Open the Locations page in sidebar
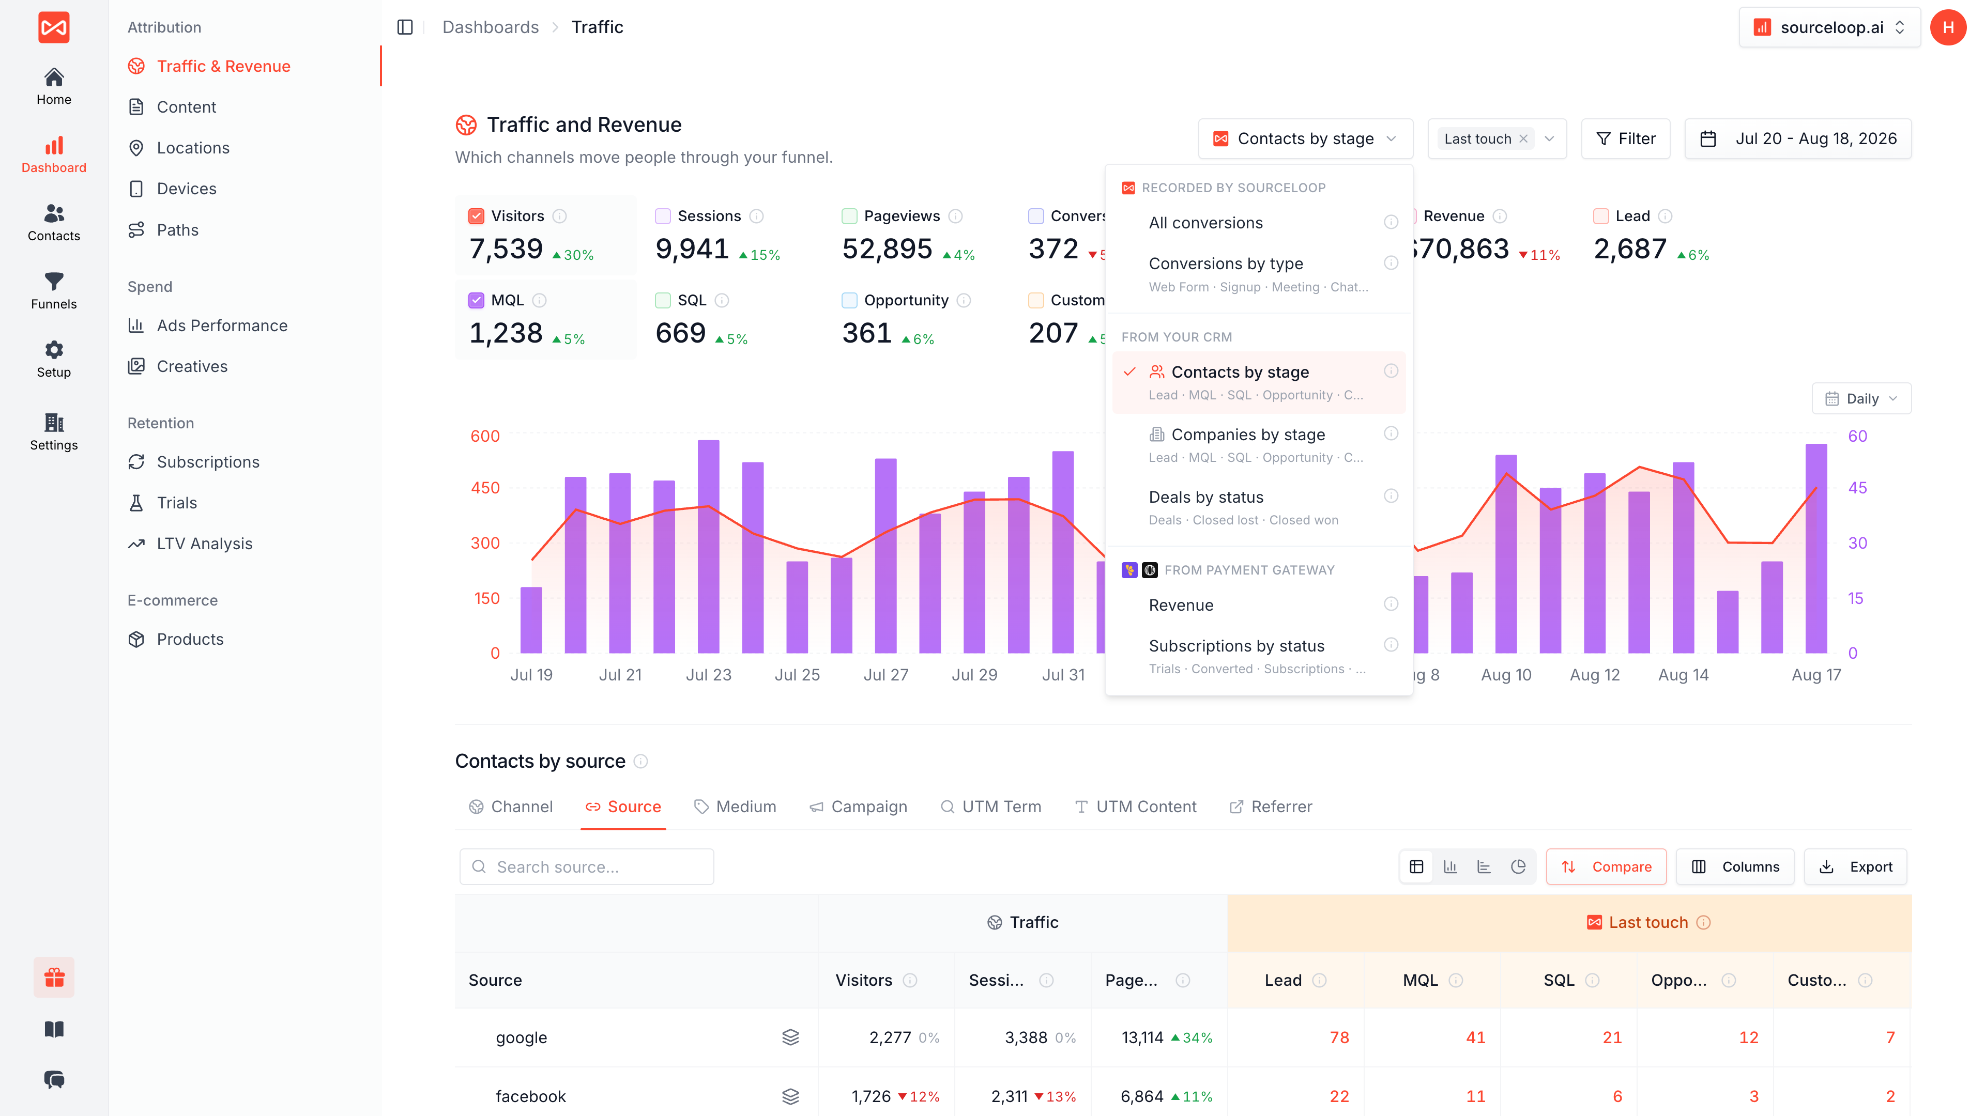The height and width of the screenshot is (1116, 1985). pyautogui.click(x=193, y=147)
